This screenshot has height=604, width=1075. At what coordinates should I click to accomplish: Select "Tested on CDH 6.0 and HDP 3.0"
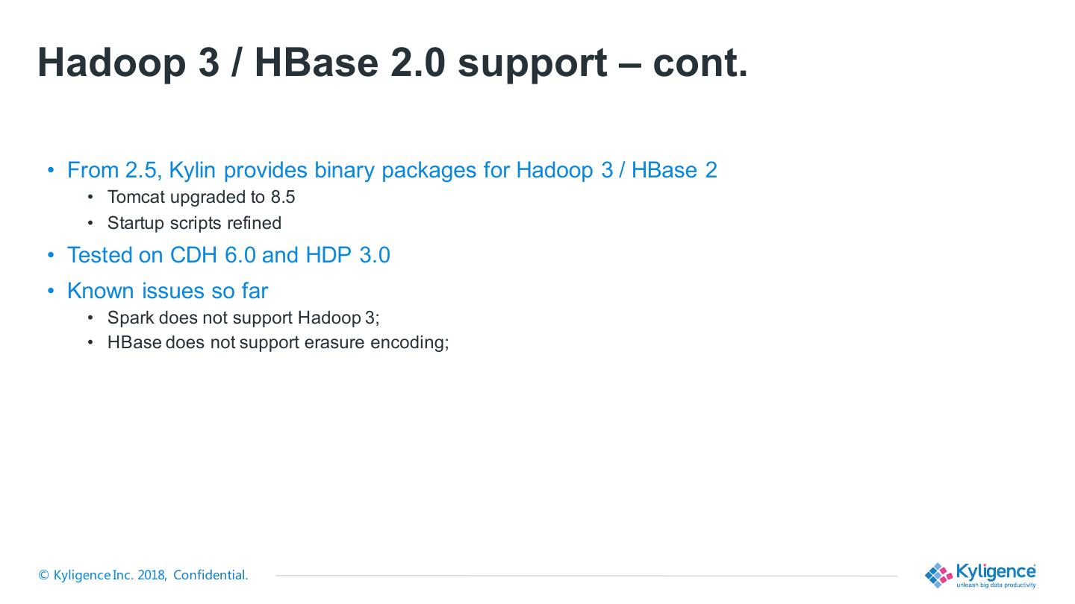tap(228, 255)
